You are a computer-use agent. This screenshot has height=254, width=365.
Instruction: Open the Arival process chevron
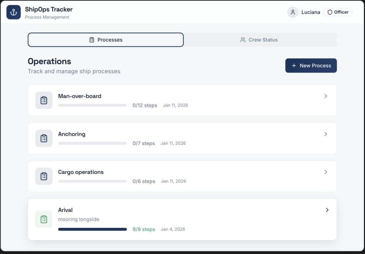click(327, 210)
